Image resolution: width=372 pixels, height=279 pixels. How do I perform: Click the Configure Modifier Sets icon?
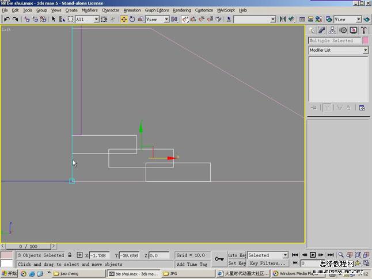pos(362,108)
